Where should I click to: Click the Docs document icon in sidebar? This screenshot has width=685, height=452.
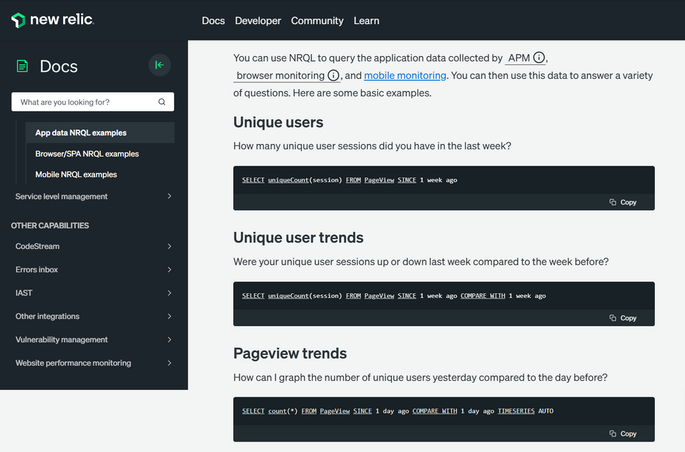[x=23, y=66]
